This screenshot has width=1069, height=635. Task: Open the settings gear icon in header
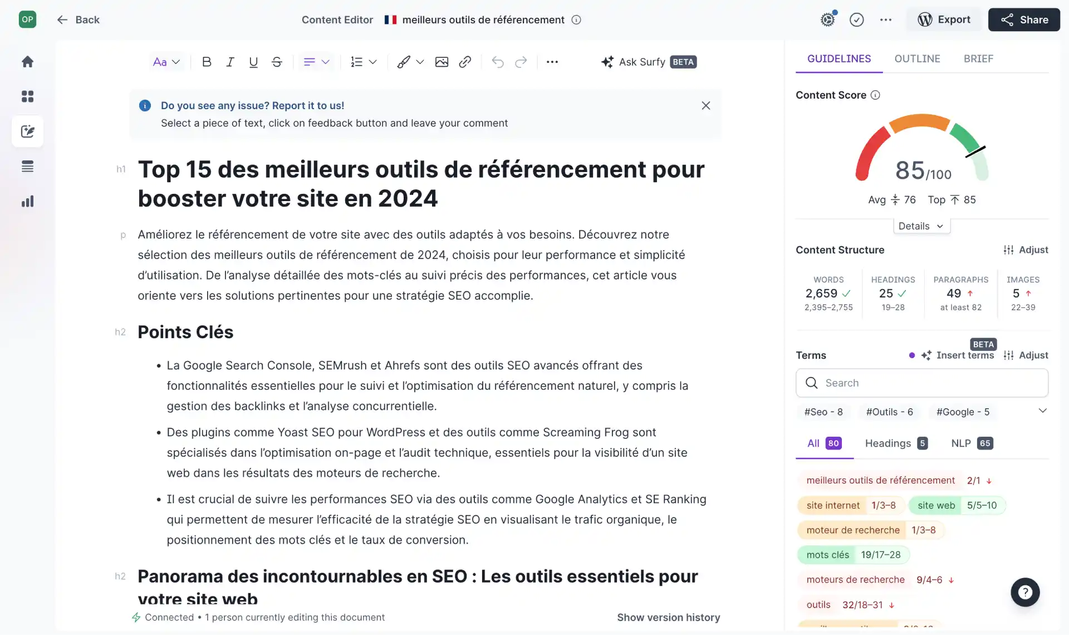coord(828,19)
